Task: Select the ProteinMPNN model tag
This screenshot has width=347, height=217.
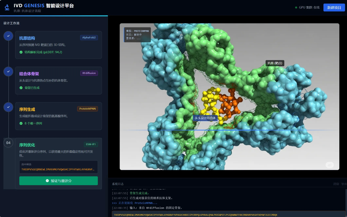Action: (87, 109)
